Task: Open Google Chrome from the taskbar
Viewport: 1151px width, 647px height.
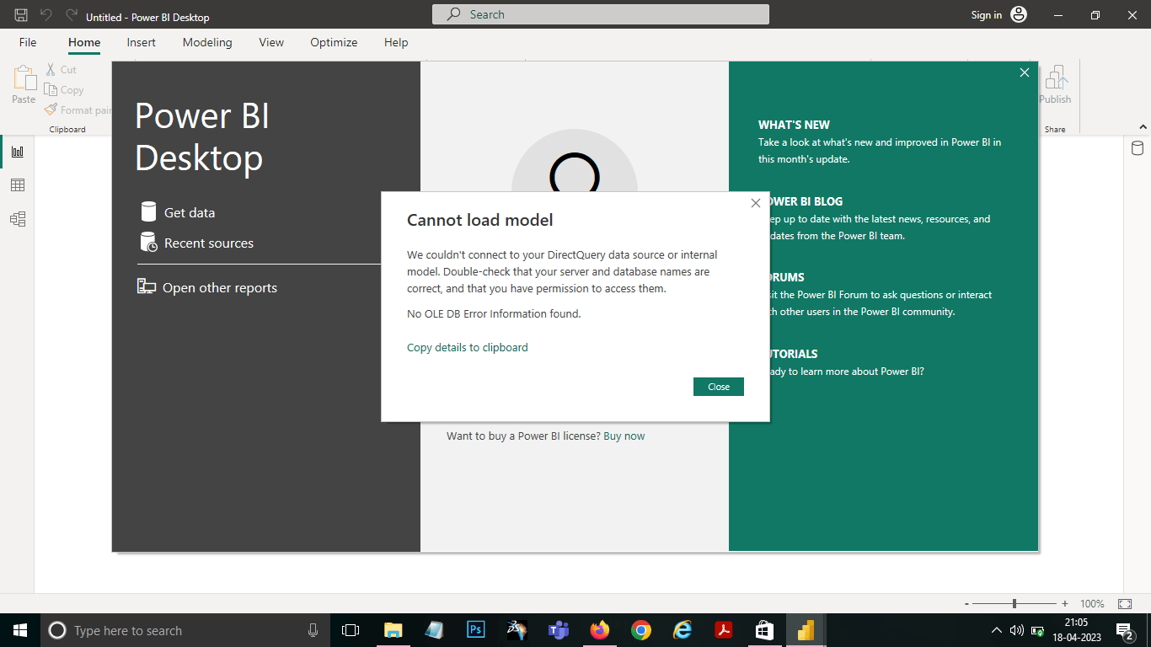Action: (641, 630)
